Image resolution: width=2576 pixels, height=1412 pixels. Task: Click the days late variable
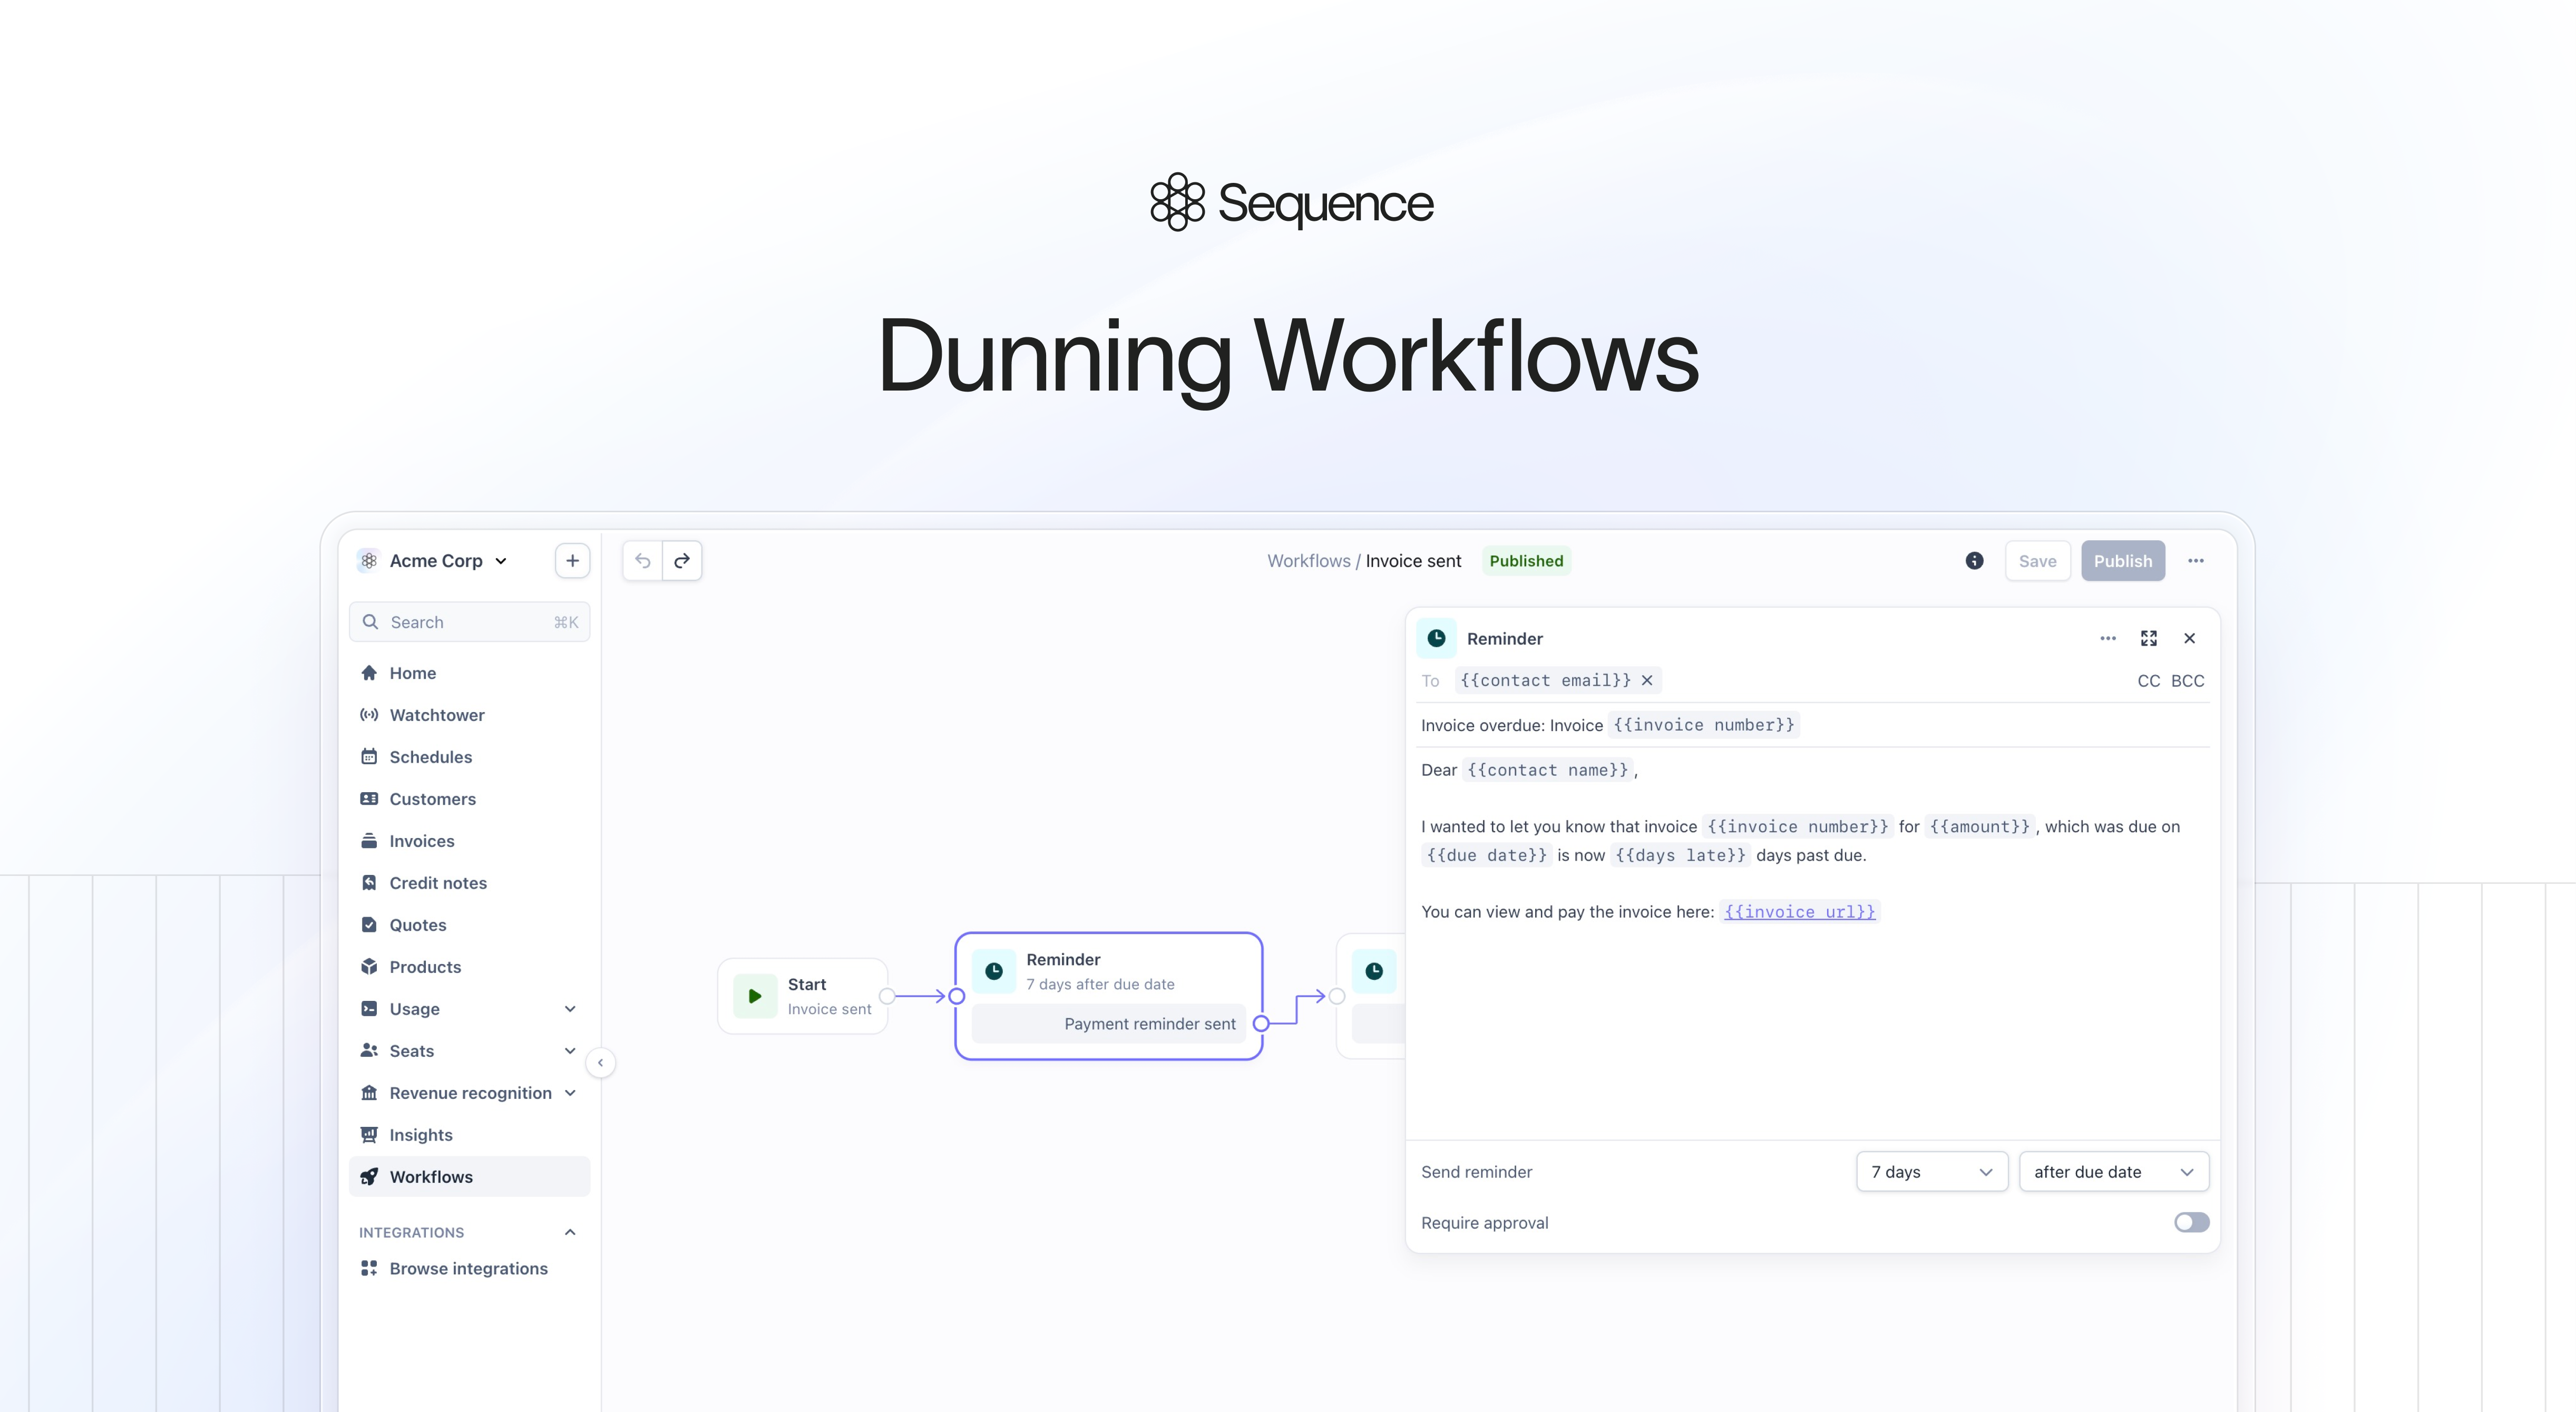pos(1681,855)
